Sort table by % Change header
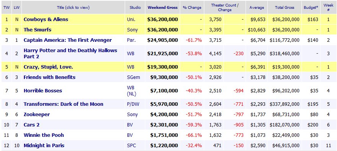The width and height of the screenshot is (337, 151). coord(192,7)
